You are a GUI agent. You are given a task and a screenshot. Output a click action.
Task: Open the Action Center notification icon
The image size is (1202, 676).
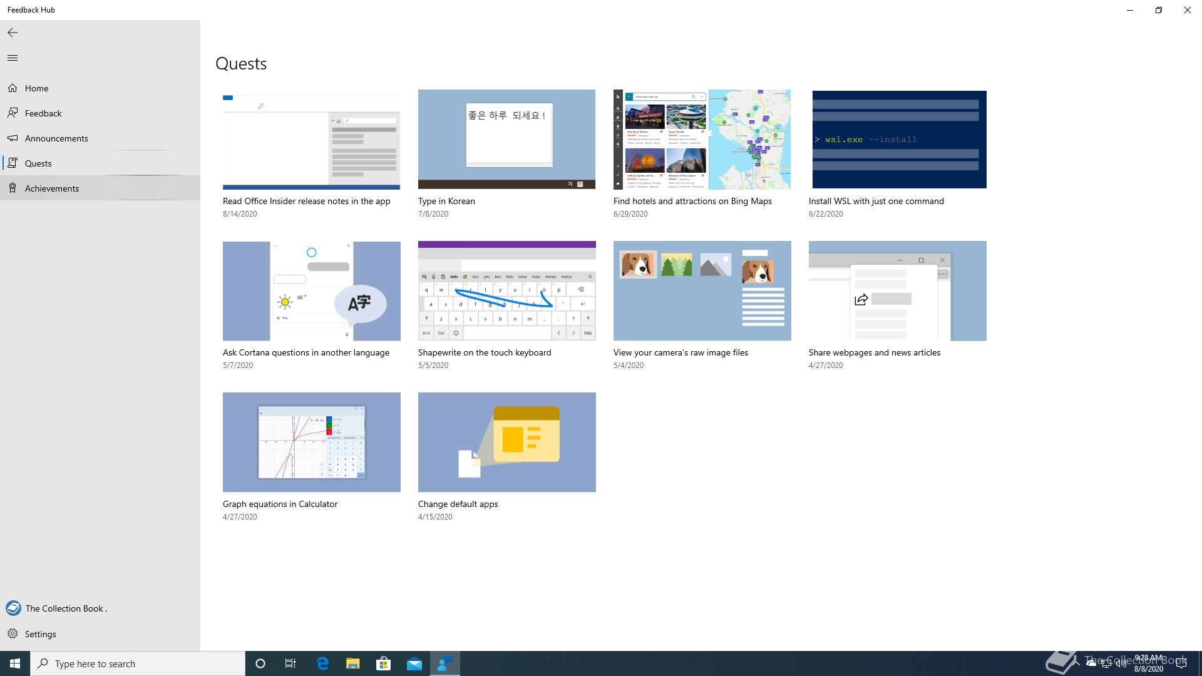coord(1181,663)
